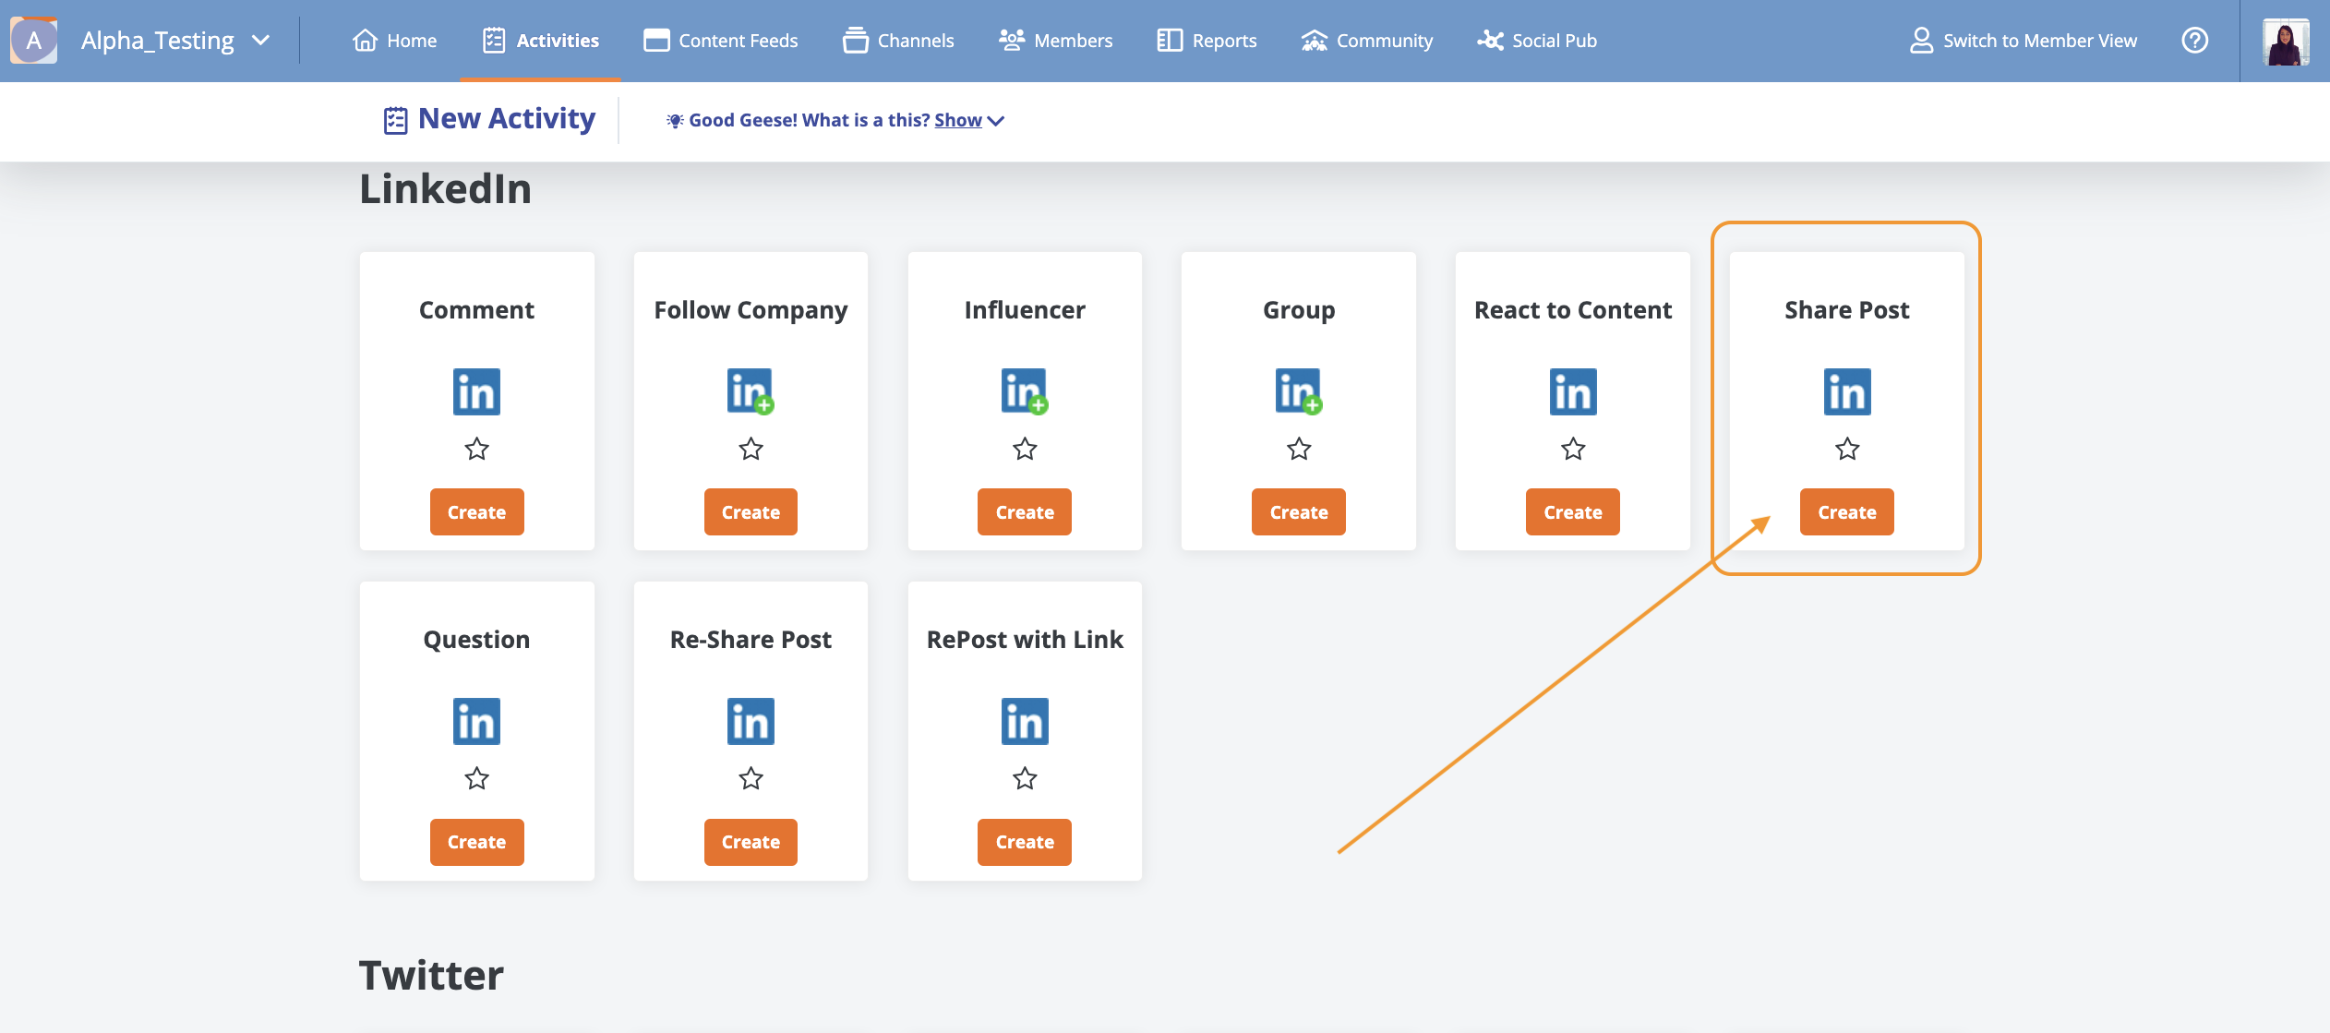The height and width of the screenshot is (1033, 2330).
Task: Create a Follow Company activity
Action: point(751,512)
